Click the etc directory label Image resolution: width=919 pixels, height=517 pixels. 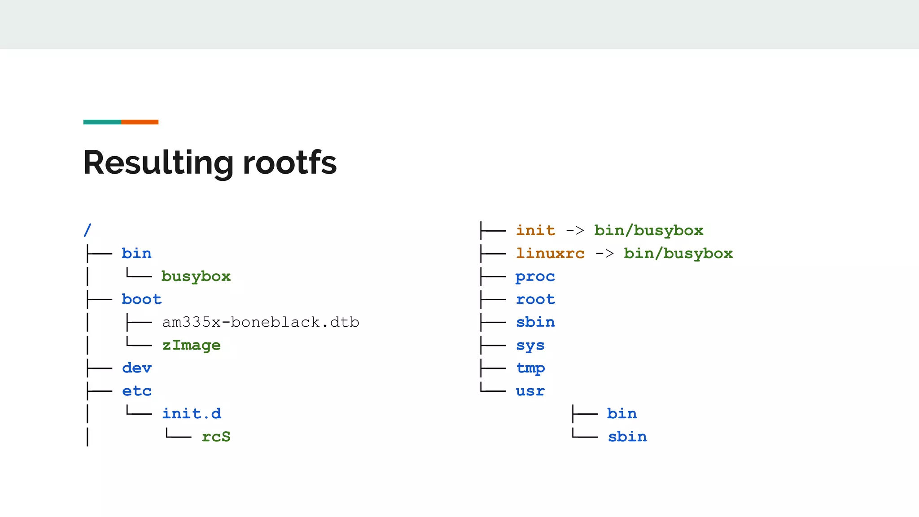point(137,391)
